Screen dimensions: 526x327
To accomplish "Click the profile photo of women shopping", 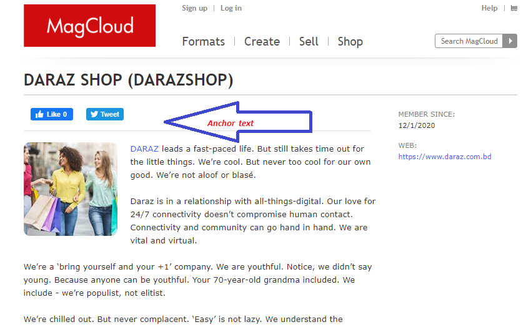I will pos(71,189).
